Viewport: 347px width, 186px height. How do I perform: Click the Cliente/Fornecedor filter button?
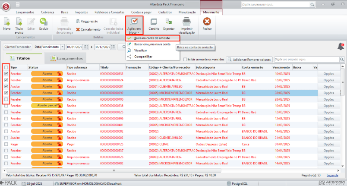pyautogui.click(x=18, y=47)
